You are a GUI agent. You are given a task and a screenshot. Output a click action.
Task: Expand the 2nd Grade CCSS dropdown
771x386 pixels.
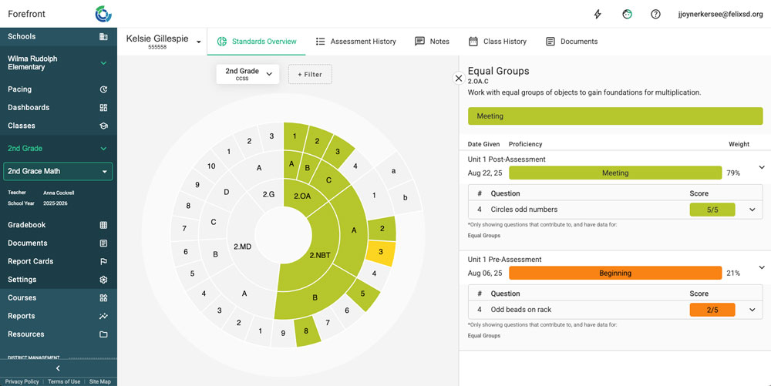pos(247,74)
